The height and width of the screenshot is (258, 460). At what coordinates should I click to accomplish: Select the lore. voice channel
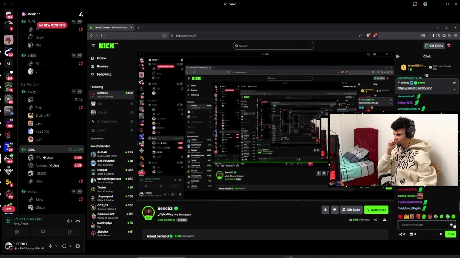[52, 149]
